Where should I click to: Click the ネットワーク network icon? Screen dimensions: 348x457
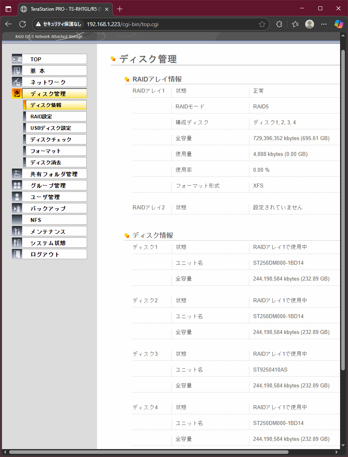click(x=17, y=82)
